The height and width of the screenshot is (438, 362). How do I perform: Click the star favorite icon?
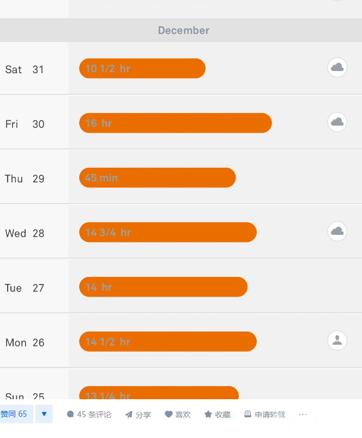[208, 415]
